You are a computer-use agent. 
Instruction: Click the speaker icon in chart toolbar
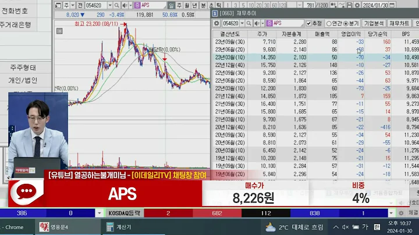[x=125, y=5]
